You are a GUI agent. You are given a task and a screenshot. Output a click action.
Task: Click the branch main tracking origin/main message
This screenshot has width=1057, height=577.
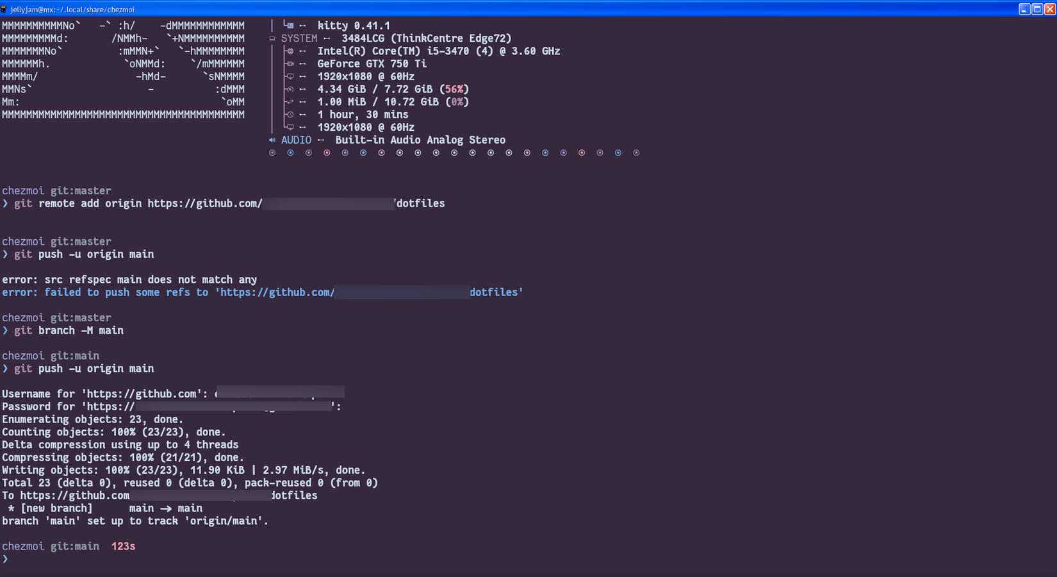tap(135, 521)
